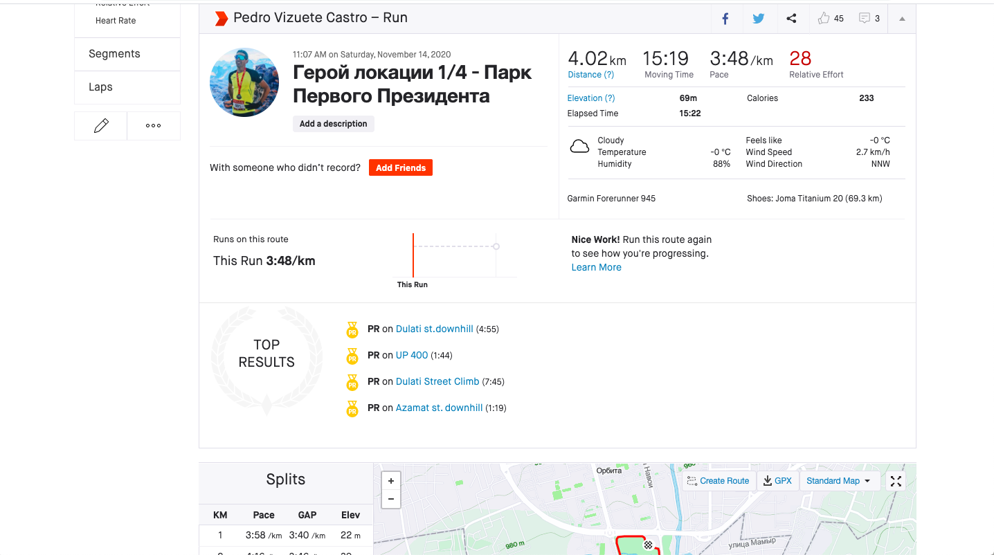Switch to the Laps sidebar tab
This screenshot has height=555, width=994.
pyautogui.click(x=100, y=87)
